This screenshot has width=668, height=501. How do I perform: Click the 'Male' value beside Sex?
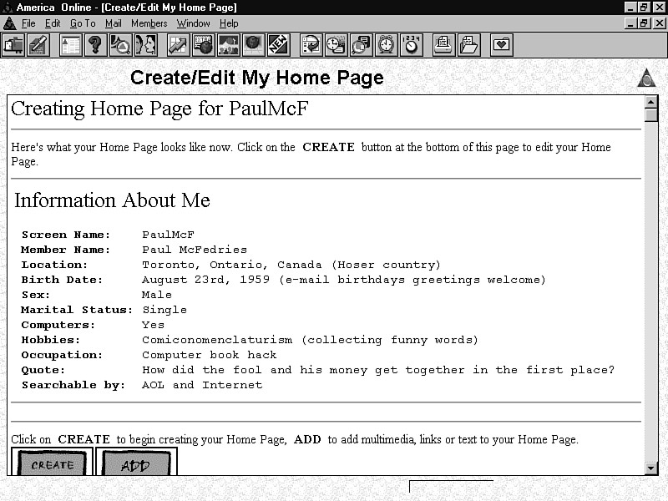tap(157, 295)
